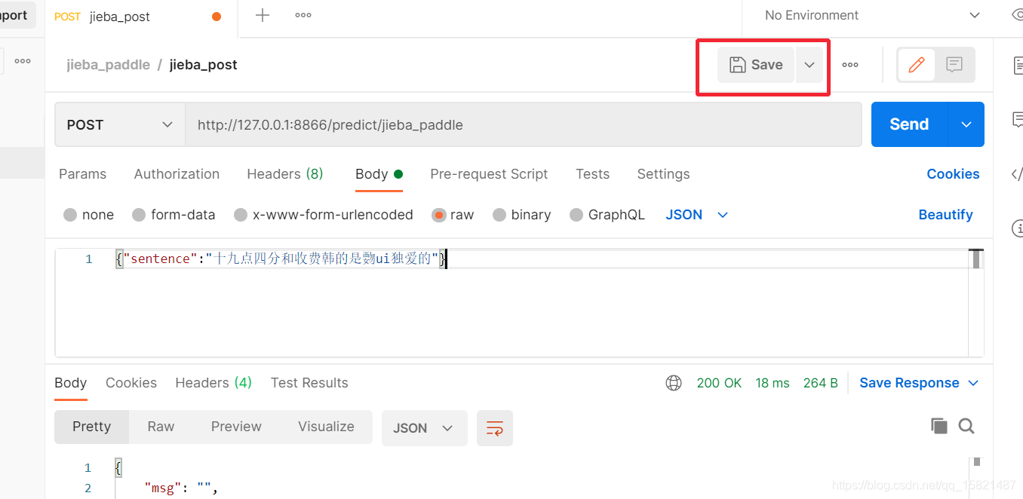
Task: Open the JSON body format dropdown
Action: pos(696,215)
